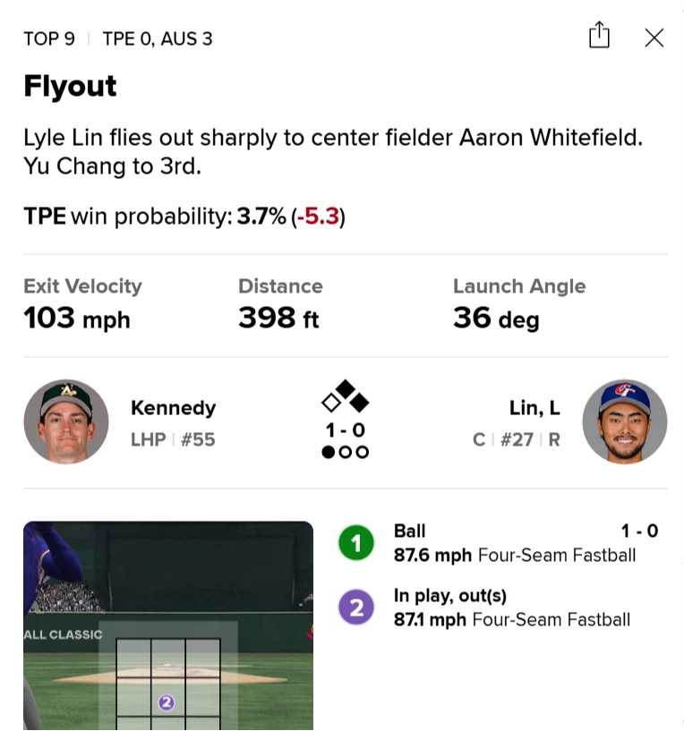
Task: Open batter Lyle Lin's headshot photo
Action: (x=624, y=421)
